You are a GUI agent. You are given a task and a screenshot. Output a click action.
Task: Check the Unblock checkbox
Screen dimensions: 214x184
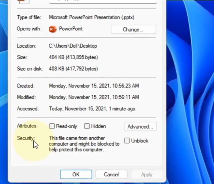point(127,141)
